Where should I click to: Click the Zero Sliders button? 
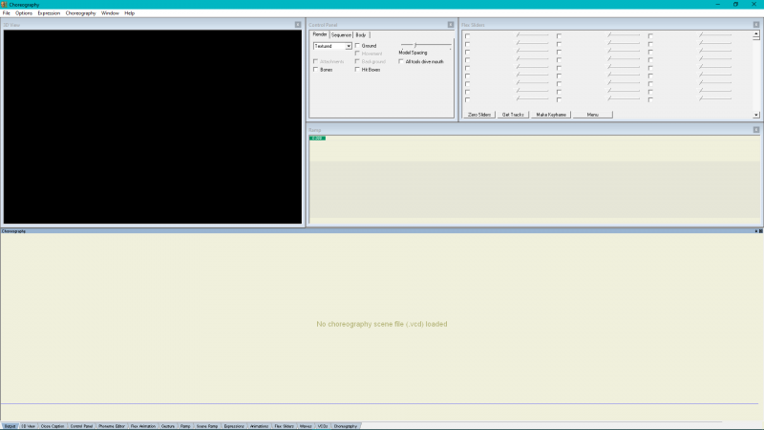click(479, 115)
